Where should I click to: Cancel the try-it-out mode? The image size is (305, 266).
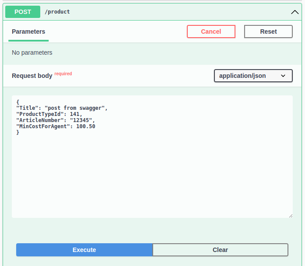coord(211,31)
